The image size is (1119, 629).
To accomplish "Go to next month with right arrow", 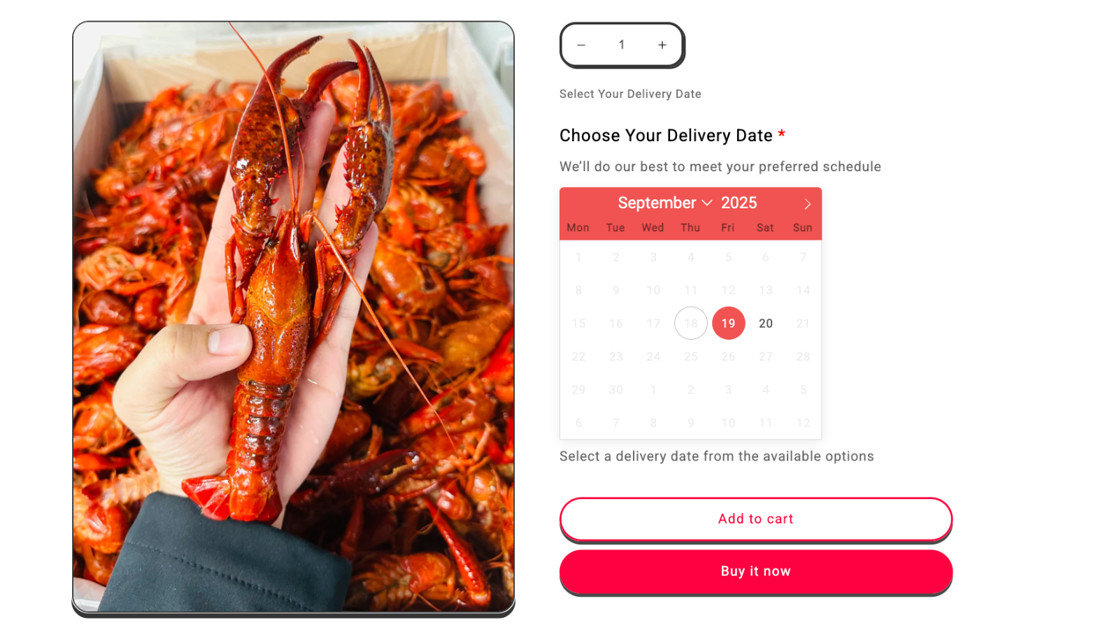I will (807, 204).
